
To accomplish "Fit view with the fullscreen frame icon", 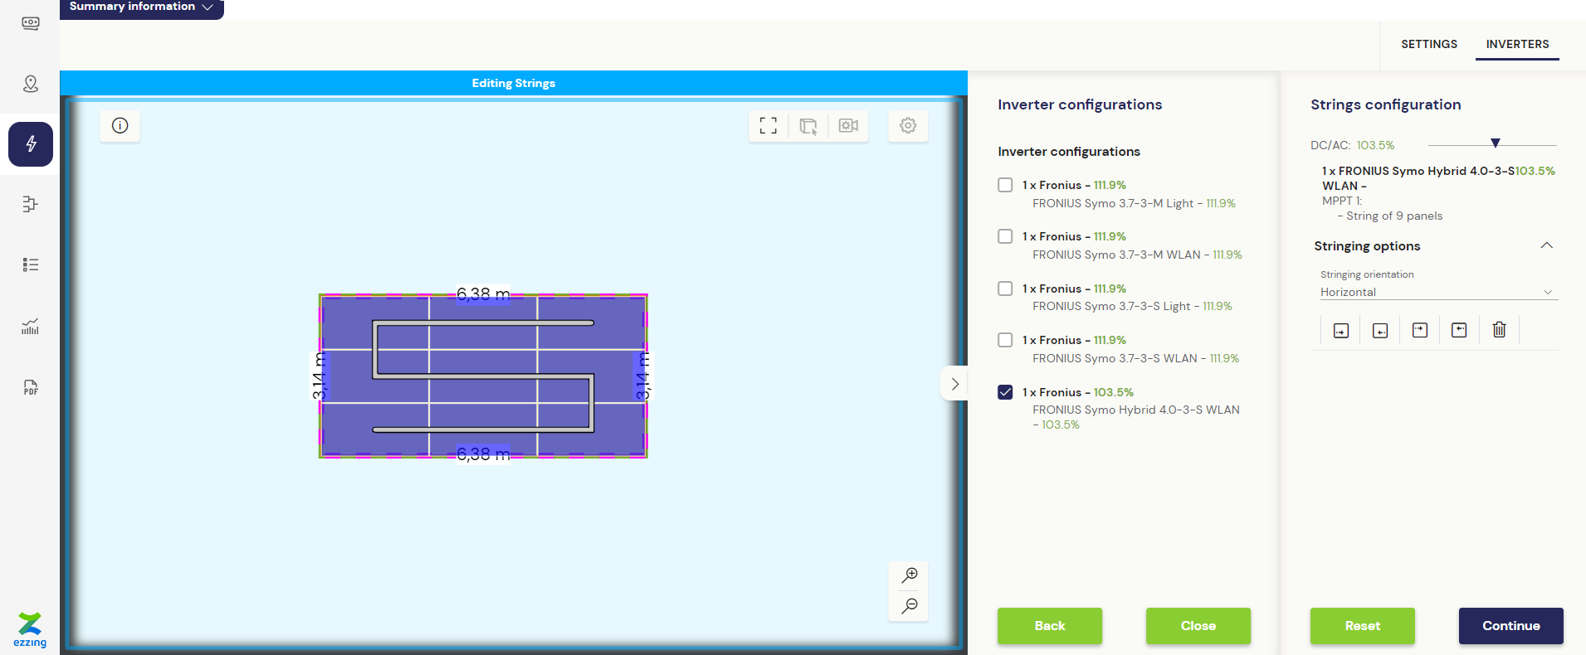I will [769, 126].
